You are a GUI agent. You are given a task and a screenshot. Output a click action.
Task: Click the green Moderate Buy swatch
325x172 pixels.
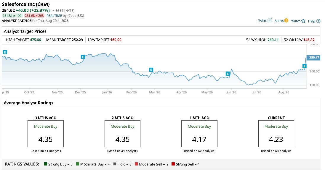78,164
